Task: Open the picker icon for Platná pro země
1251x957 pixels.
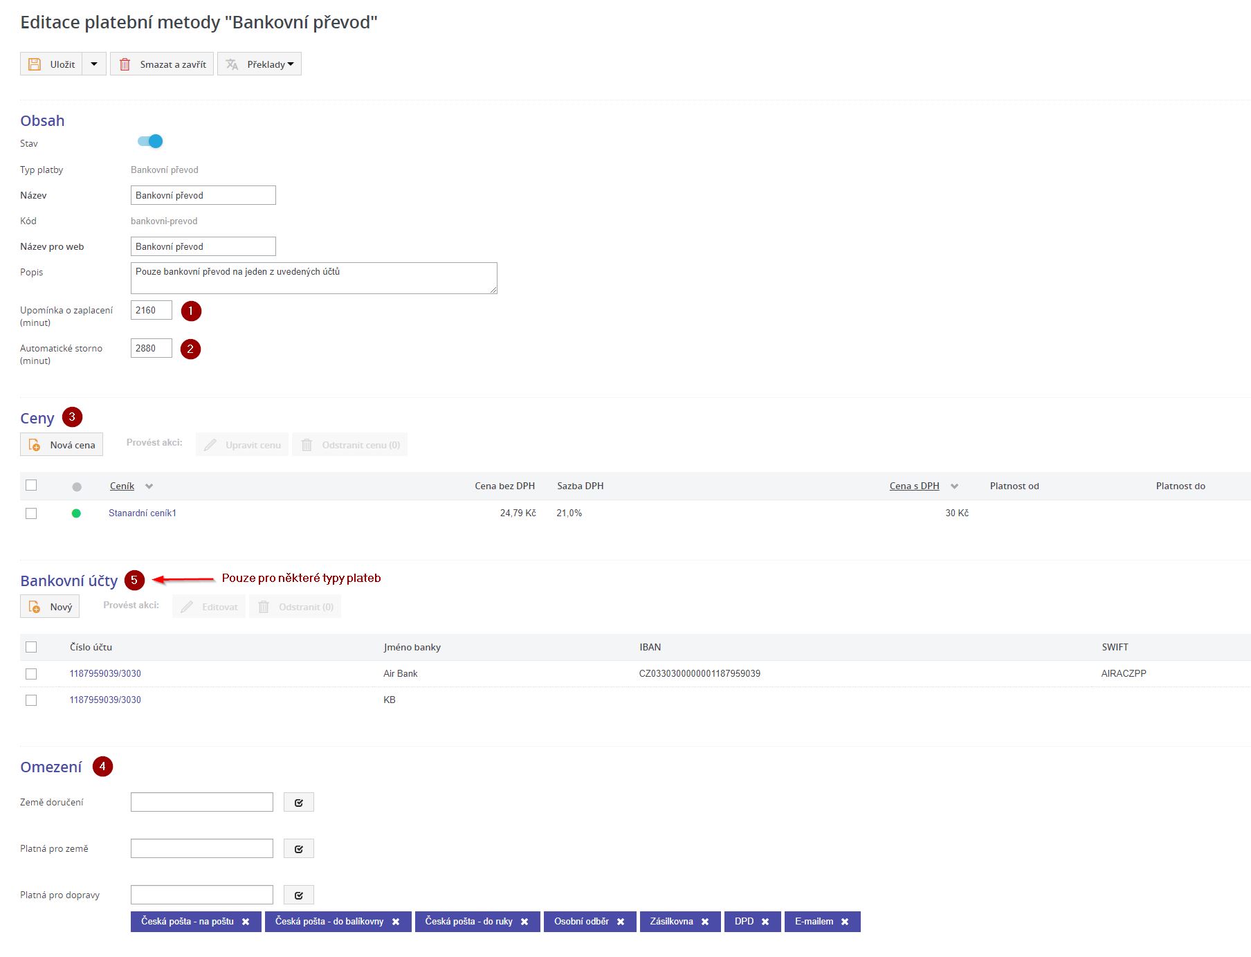Action: (x=299, y=849)
